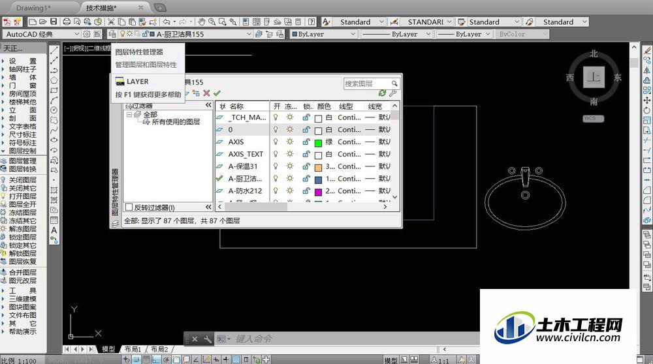
Task: Click the delete layer red X
Action: point(206,93)
